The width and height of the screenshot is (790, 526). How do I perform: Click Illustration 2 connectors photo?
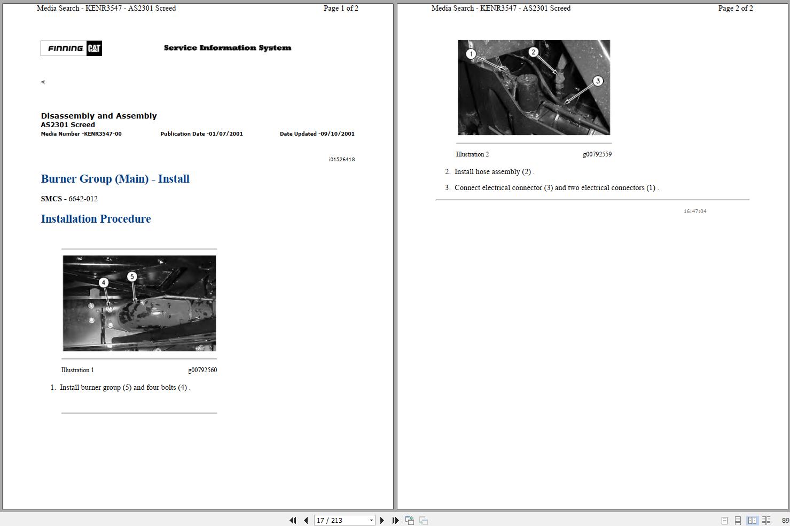(534, 88)
